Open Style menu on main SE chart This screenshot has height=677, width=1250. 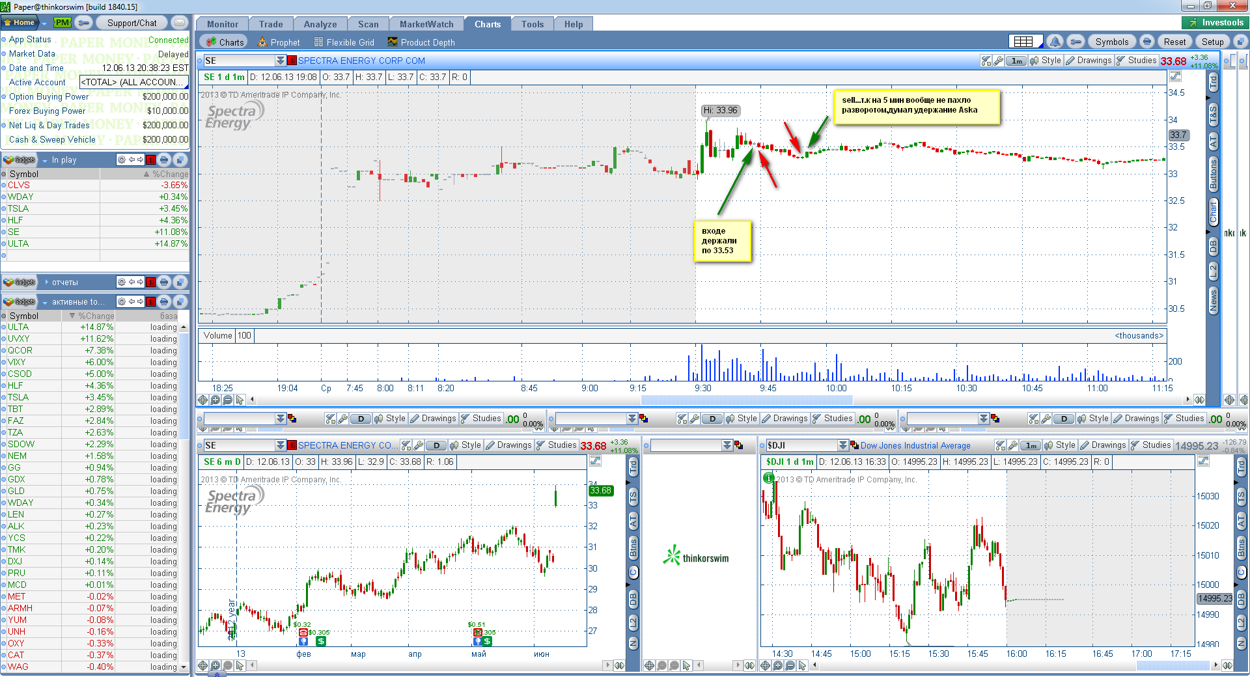click(1046, 60)
